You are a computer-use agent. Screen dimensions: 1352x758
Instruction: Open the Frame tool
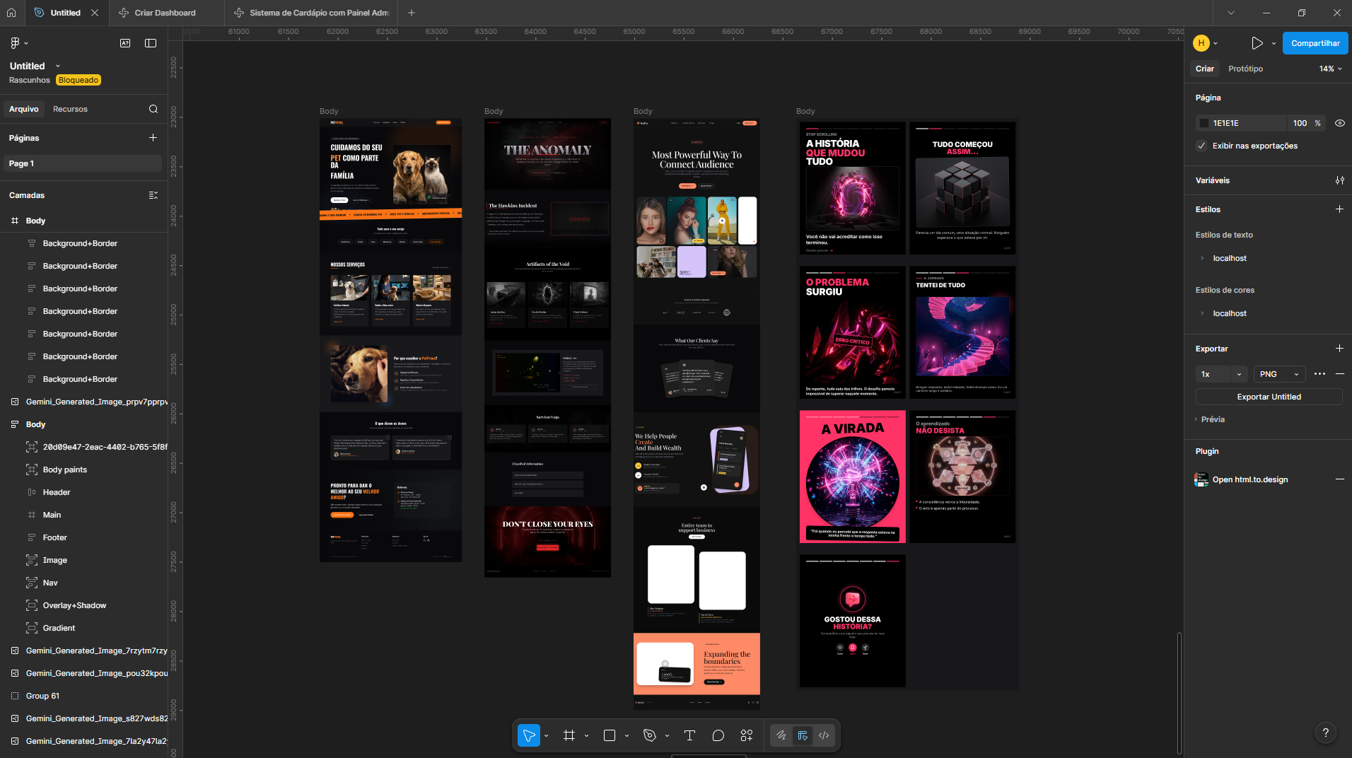tap(569, 735)
